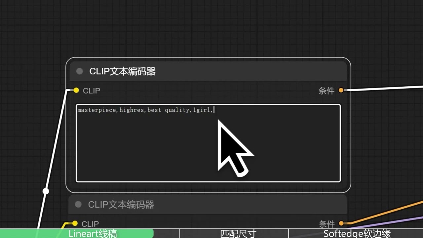Click the yellow CLIP input socket on top node

76,90
